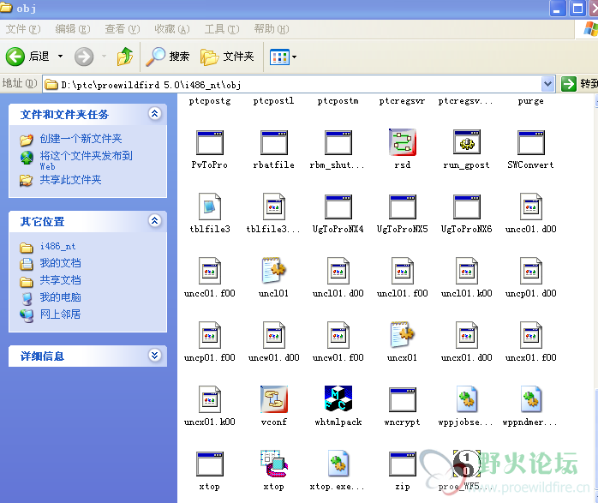598x503 pixels.
Task: Select the whtmlpack MFC icon
Action: 338,398
